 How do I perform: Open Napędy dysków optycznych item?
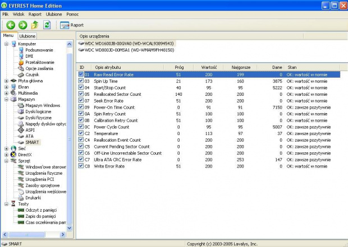[45, 124]
